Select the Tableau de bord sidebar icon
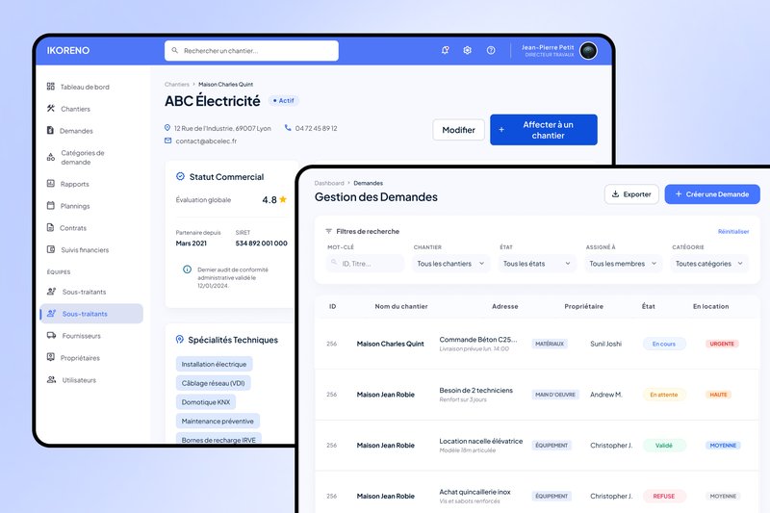Screen dimensions: 770x513 [x=51, y=87]
